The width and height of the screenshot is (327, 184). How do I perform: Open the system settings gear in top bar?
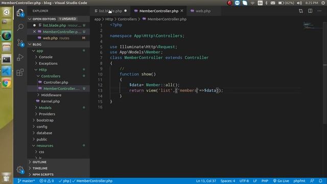[323, 3]
